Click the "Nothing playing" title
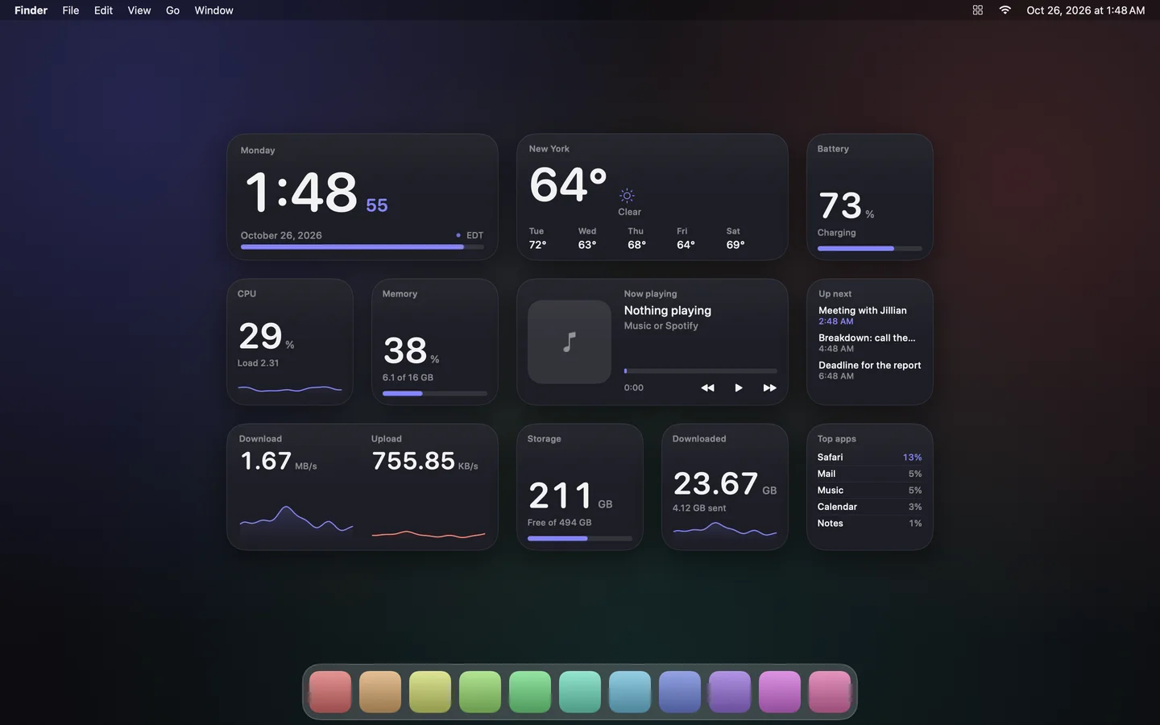The height and width of the screenshot is (725, 1160). point(668,310)
